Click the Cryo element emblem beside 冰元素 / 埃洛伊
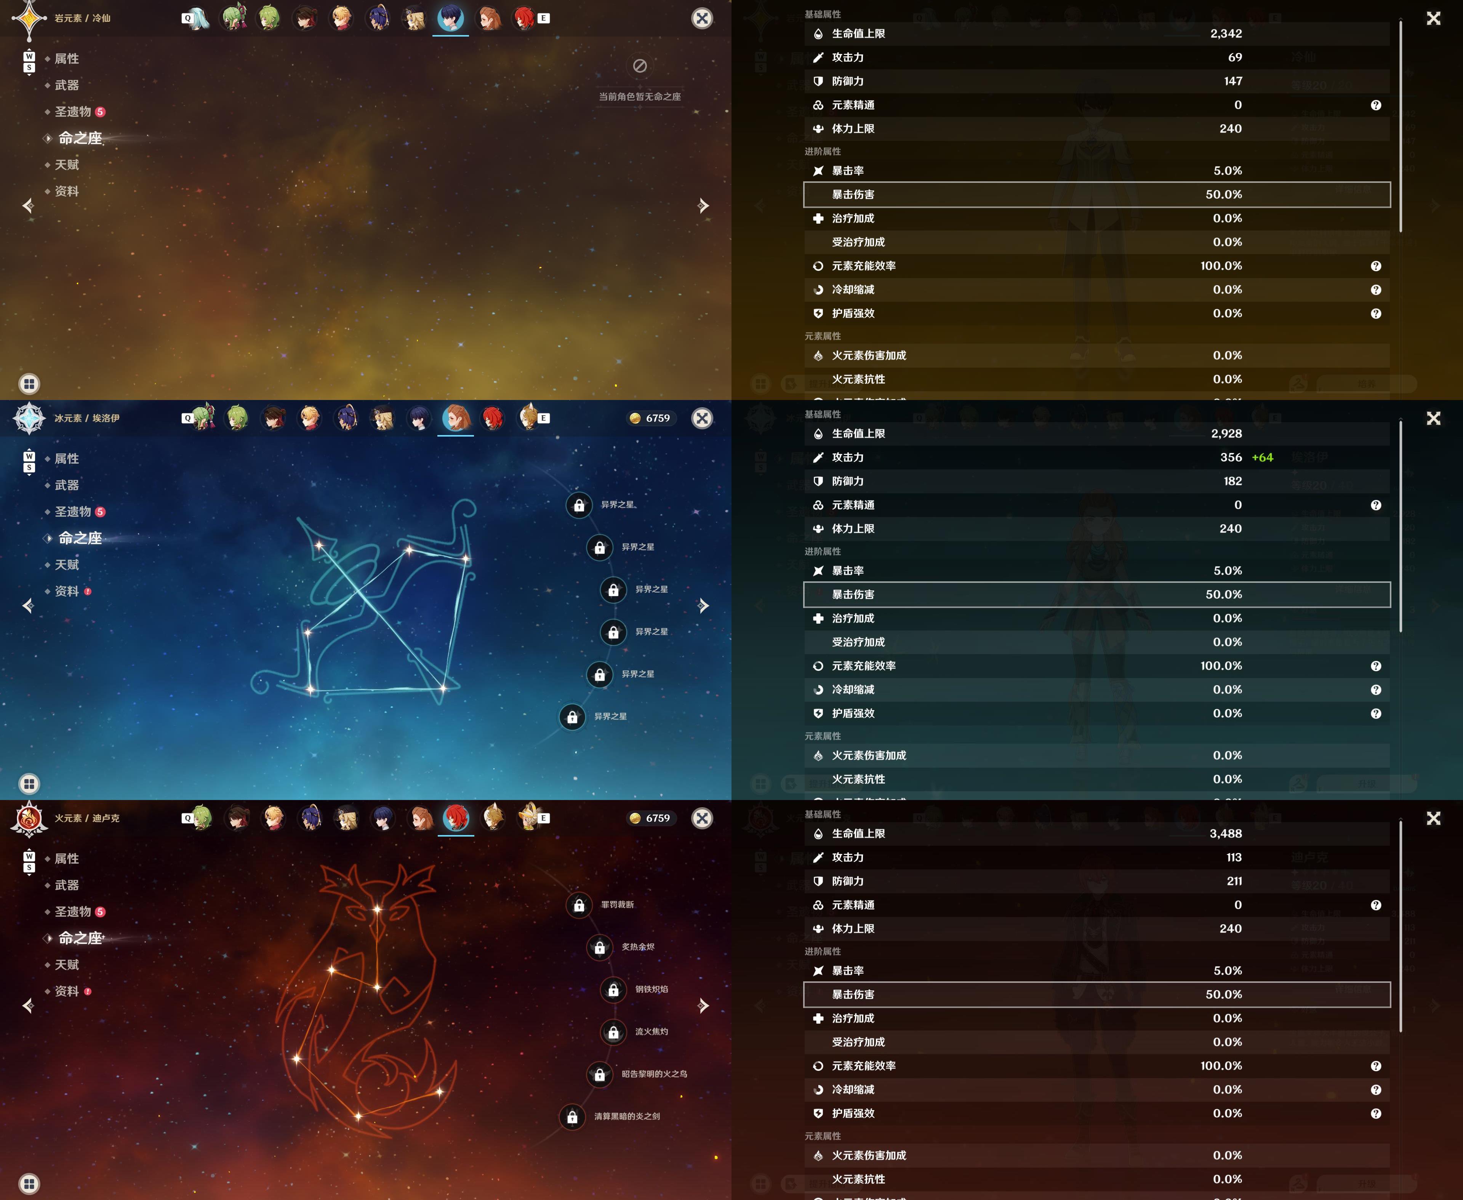The width and height of the screenshot is (1463, 1200). click(29, 418)
